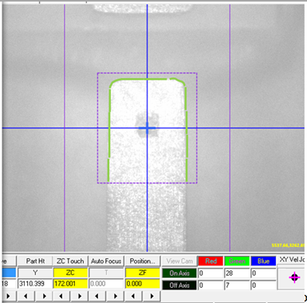This screenshot has width=307, height=303.
Task: Start the ZC Touch routine
Action: pyautogui.click(x=70, y=261)
